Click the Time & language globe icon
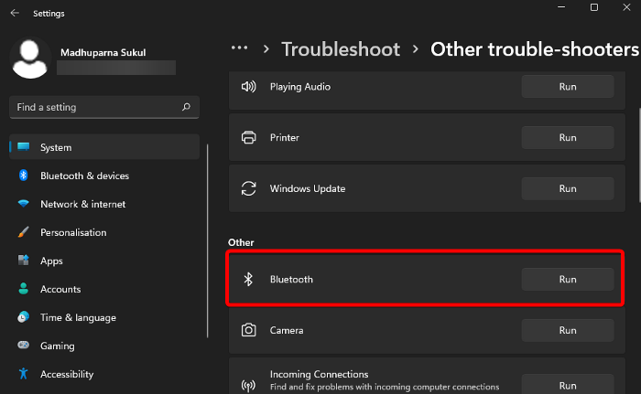The image size is (641, 394). click(23, 317)
